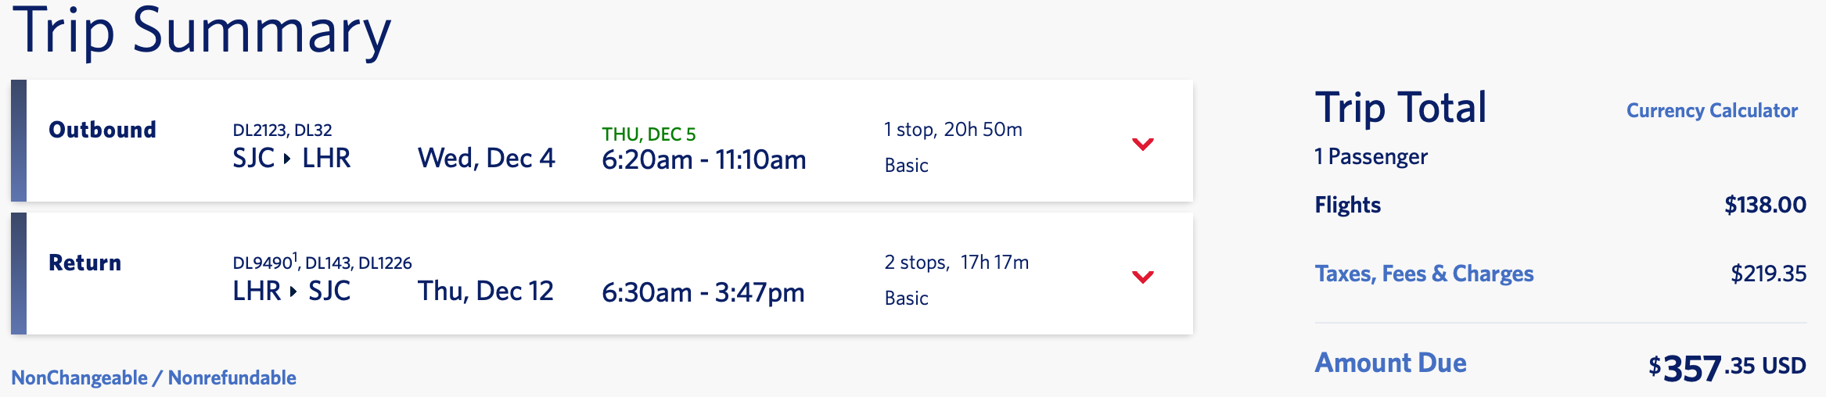
Task: Click the DL2123, DL32 flight numbers
Action: coord(282,131)
